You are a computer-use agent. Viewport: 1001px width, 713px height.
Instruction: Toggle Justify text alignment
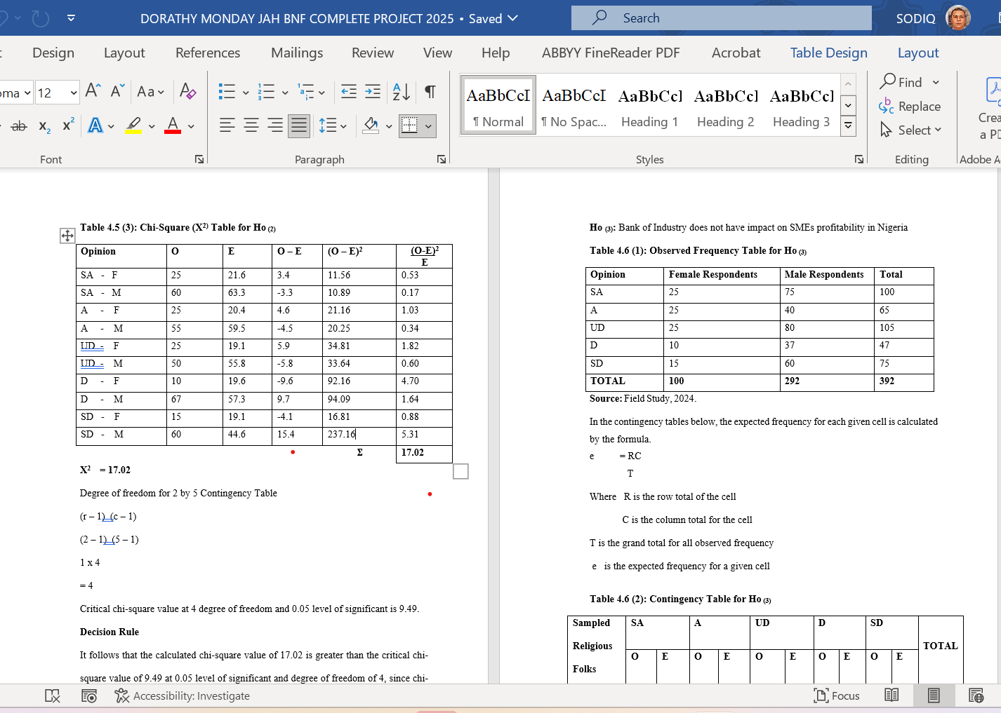pyautogui.click(x=299, y=125)
